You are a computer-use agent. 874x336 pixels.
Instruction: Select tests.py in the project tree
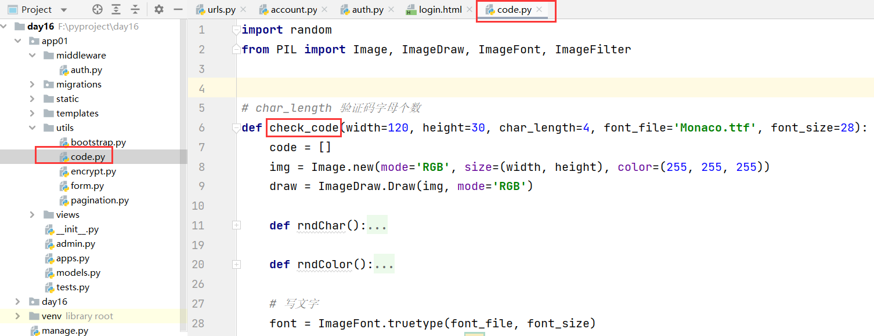point(73,287)
